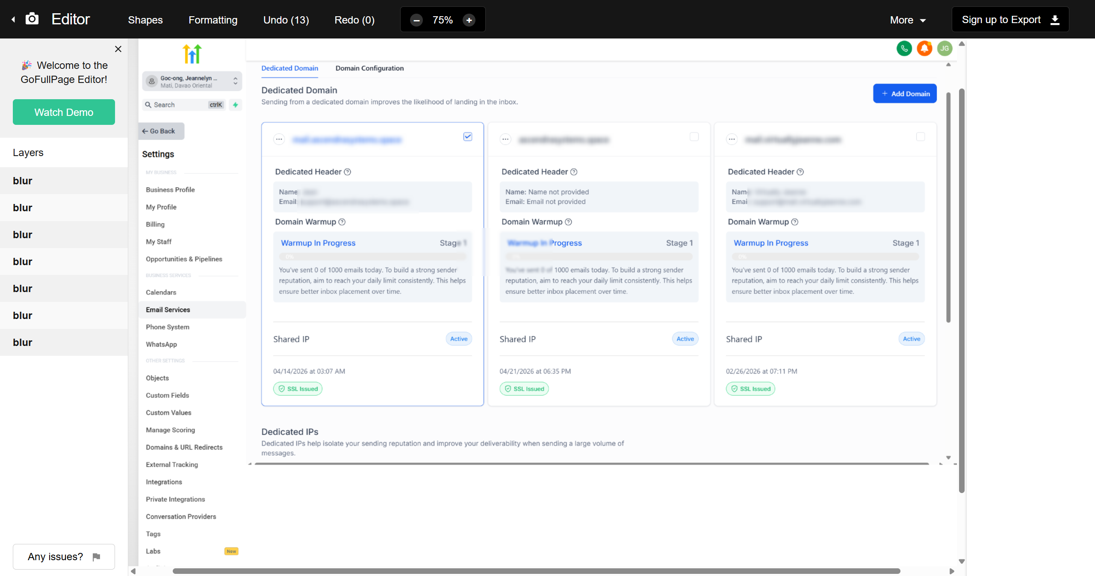Screen dimensions: 1095x576
Task: Click Redo (0)
Action: tap(354, 20)
